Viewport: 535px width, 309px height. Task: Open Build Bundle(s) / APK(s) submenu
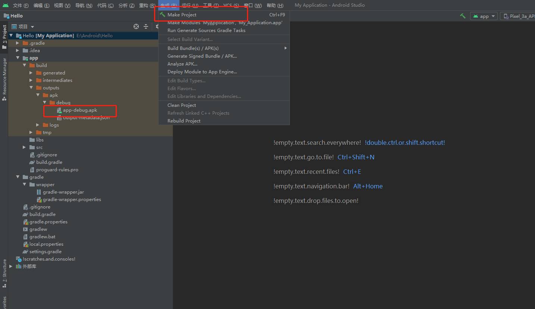[224, 48]
